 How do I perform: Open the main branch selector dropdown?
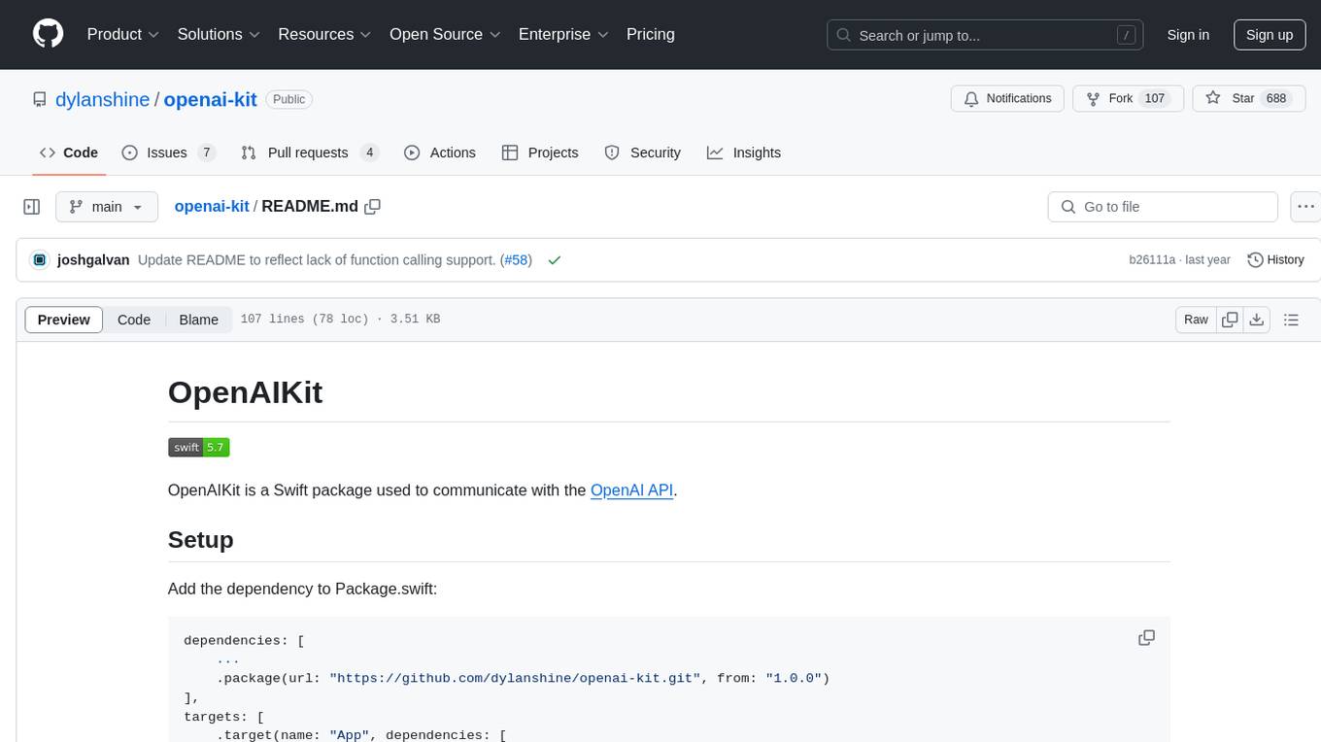point(106,207)
